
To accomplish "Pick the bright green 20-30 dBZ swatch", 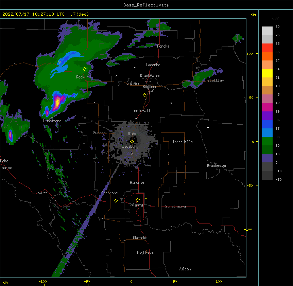I will tap(267, 141).
